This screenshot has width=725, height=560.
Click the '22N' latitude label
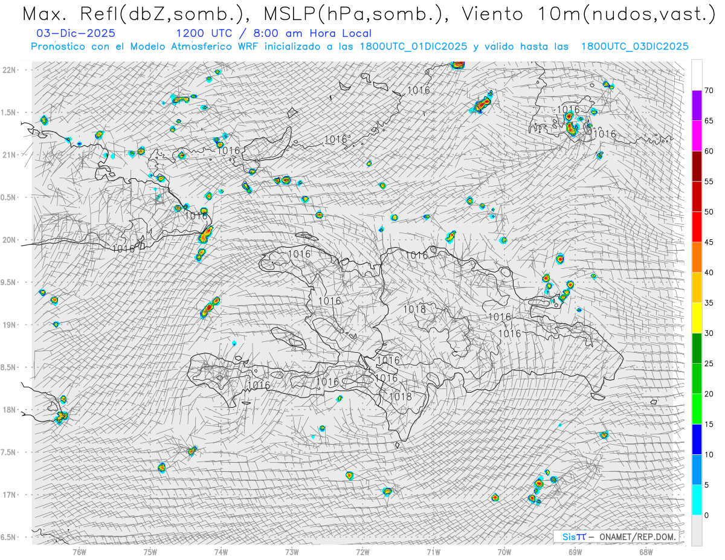(9, 69)
